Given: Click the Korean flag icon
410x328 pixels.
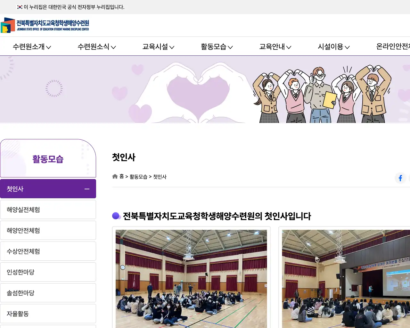Looking at the screenshot, I should [x=20, y=7].
